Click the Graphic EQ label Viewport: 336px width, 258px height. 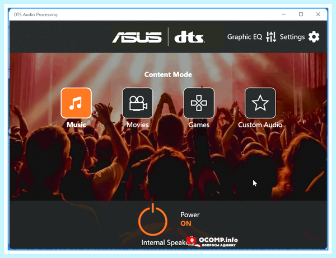coord(245,37)
